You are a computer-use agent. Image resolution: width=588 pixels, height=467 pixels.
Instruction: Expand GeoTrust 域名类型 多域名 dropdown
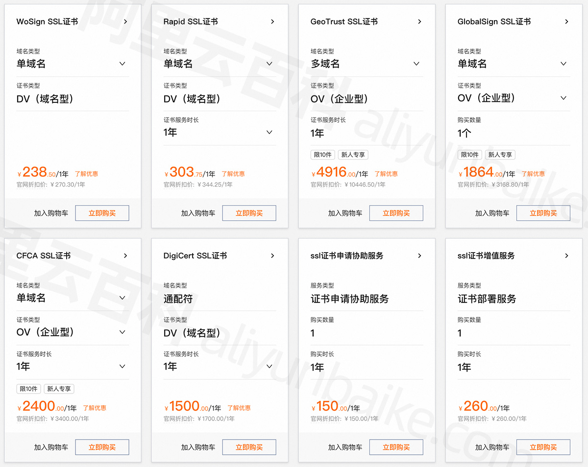[x=416, y=64]
